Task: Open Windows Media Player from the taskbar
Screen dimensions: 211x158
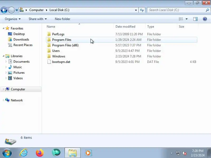Action: (88, 153)
